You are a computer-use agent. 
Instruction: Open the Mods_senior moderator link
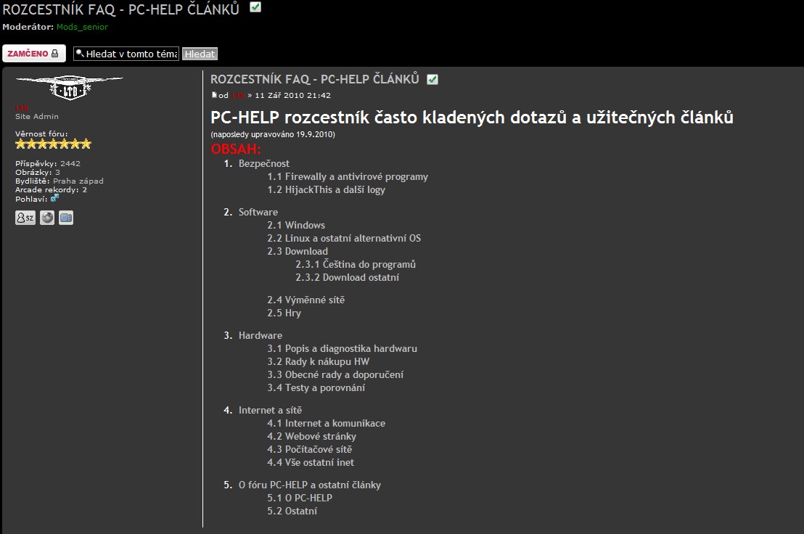(82, 27)
